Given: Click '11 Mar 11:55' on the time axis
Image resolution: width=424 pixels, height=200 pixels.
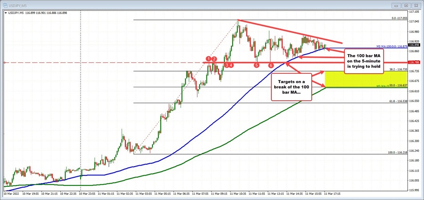Looking at the screenshot, I should point(256,194).
